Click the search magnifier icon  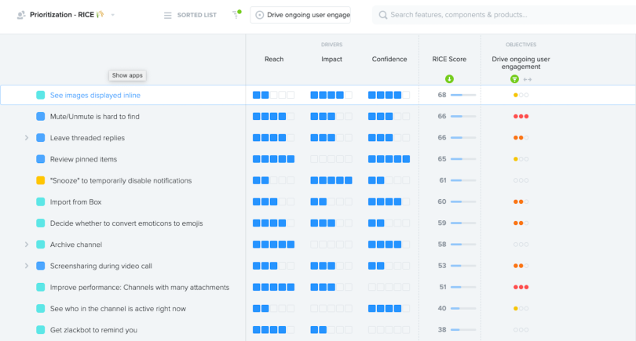point(382,15)
